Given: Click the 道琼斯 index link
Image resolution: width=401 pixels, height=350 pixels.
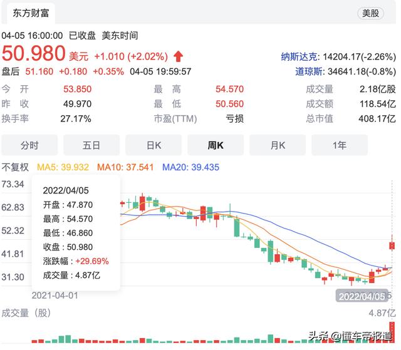Looking at the screenshot, I should click(x=309, y=71).
